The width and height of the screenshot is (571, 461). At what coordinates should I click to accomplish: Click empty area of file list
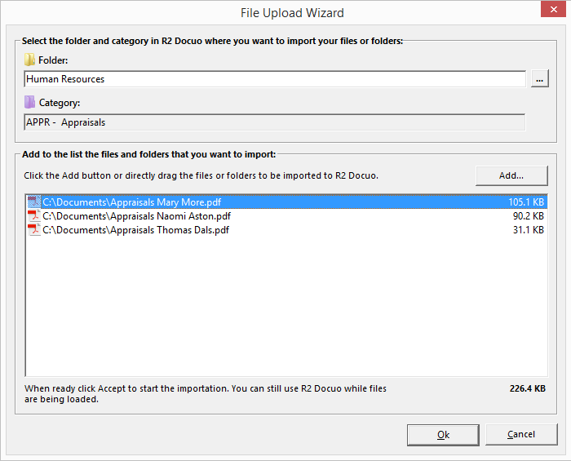[x=287, y=306]
